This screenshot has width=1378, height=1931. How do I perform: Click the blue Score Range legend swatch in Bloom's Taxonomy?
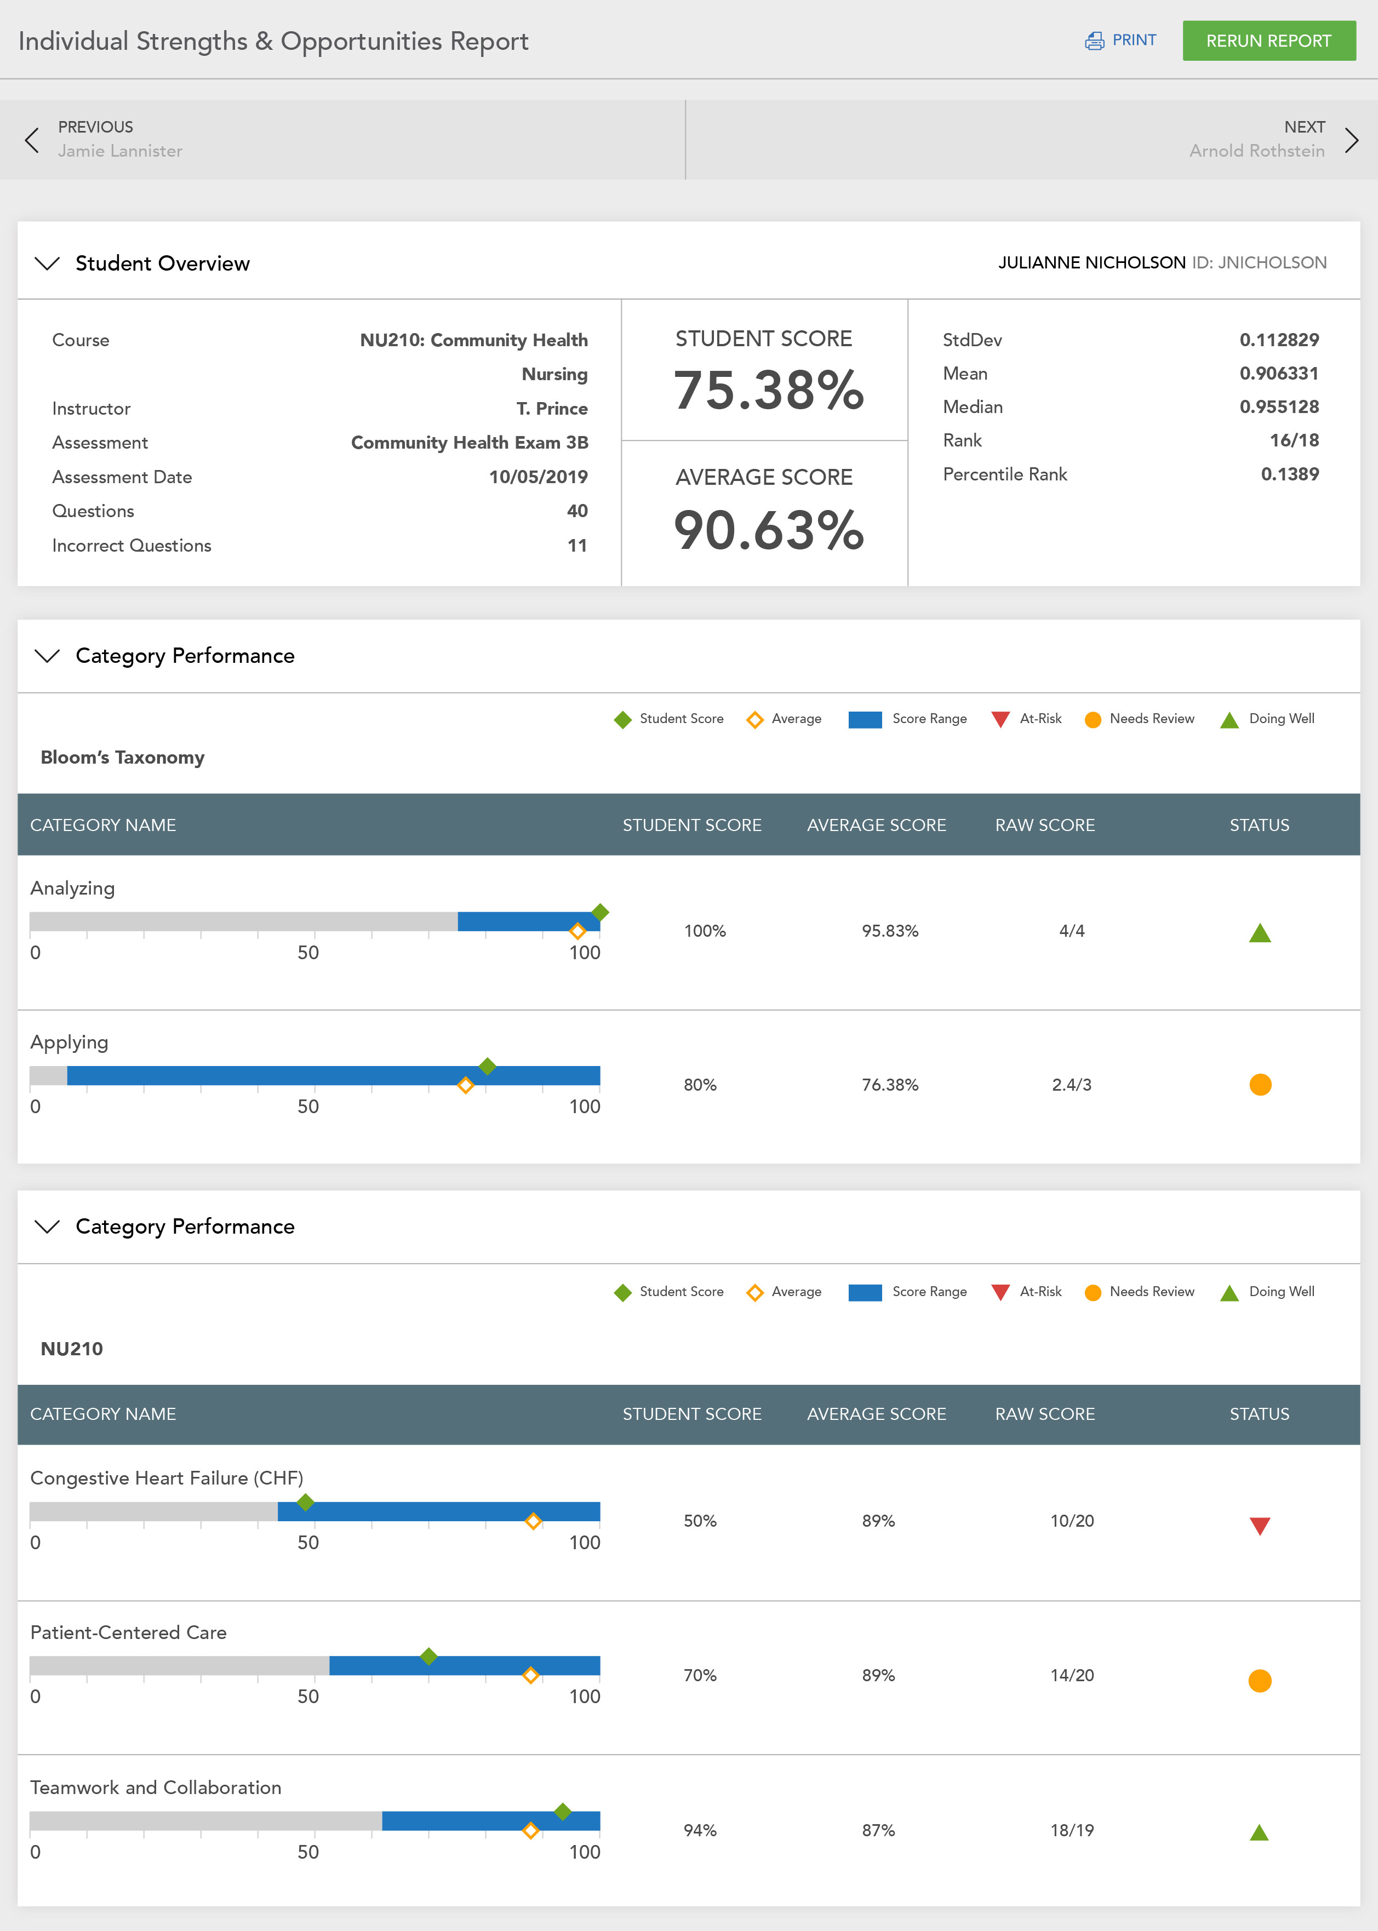click(865, 719)
